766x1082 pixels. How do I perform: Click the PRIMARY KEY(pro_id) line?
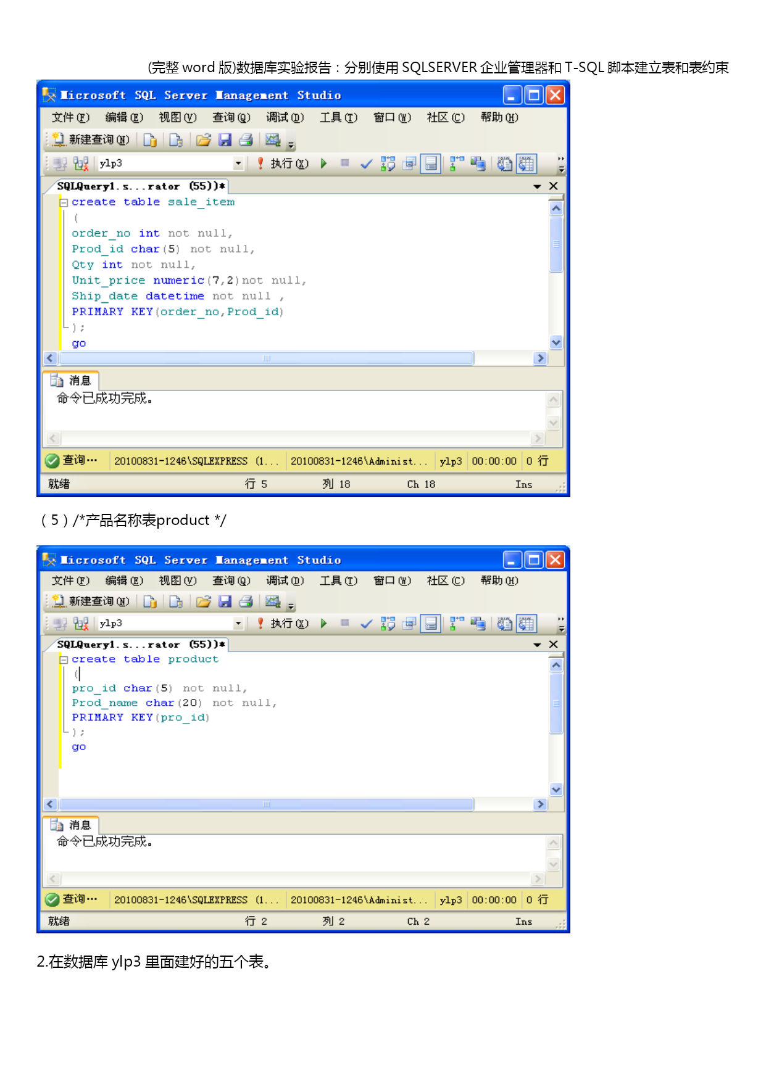pos(141,717)
